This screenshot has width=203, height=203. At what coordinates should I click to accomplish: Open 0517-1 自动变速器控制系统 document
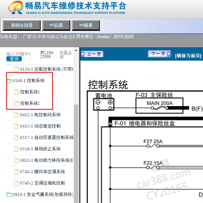coord(47,137)
